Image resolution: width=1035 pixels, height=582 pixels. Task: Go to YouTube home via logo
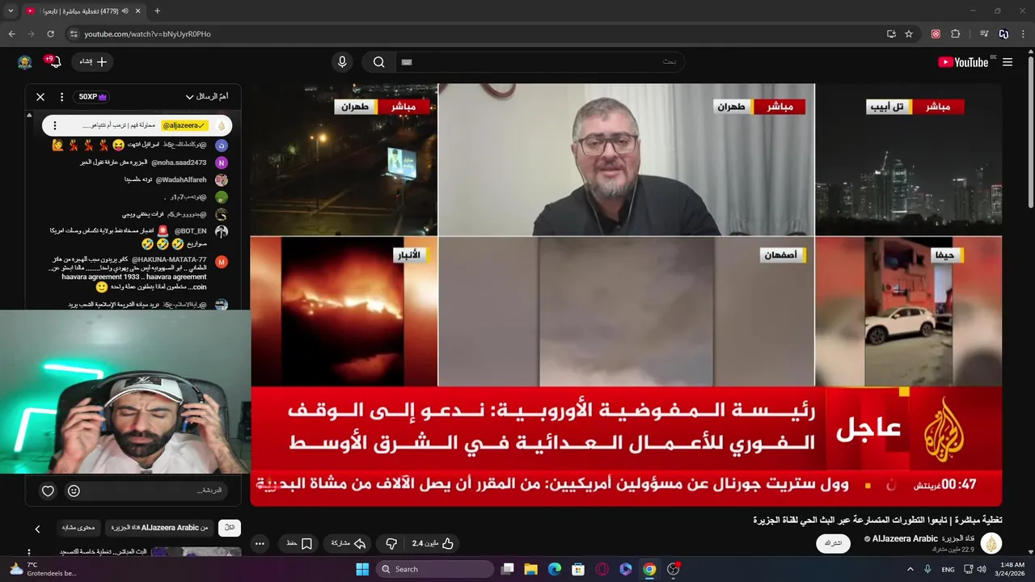pos(963,62)
